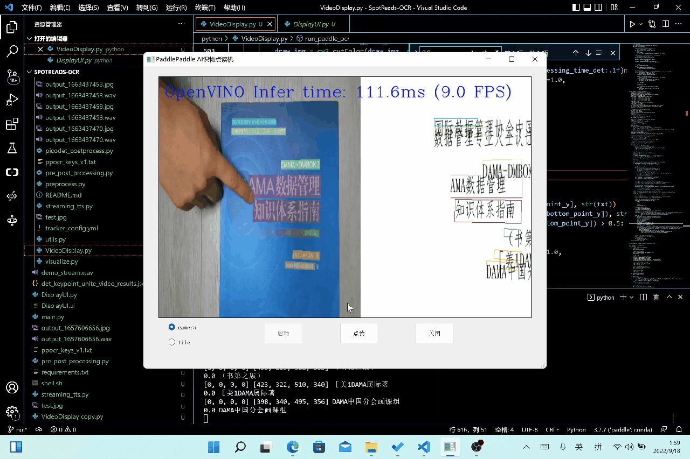Open Explorer panel more actions ellipsis
Viewport: 690px width, 459px height.
tap(181, 24)
